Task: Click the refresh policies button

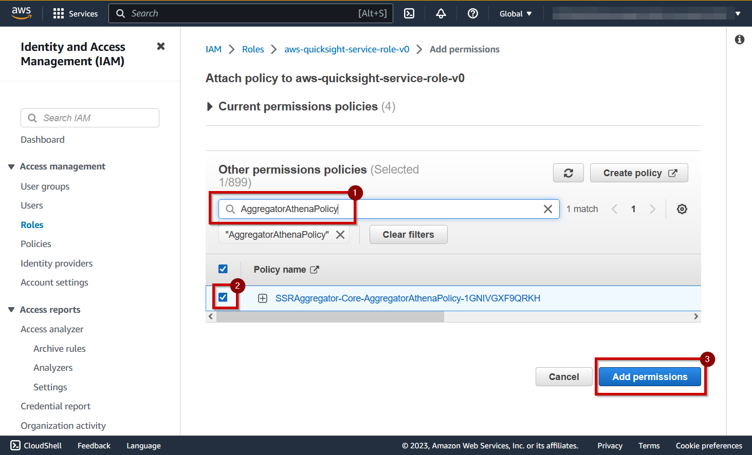Action: click(568, 173)
